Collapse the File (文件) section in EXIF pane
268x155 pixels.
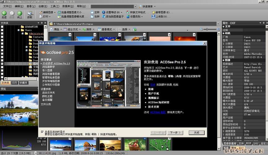(x=223, y=26)
